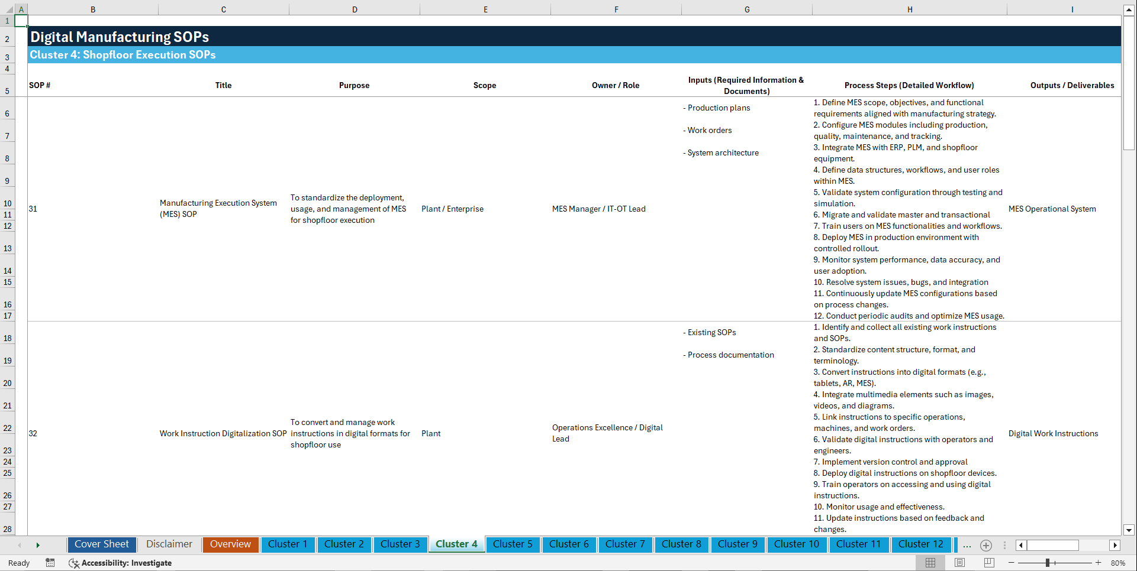Go to the next sheet tabs arrow
This screenshot has width=1137, height=571.
pyautogui.click(x=38, y=545)
